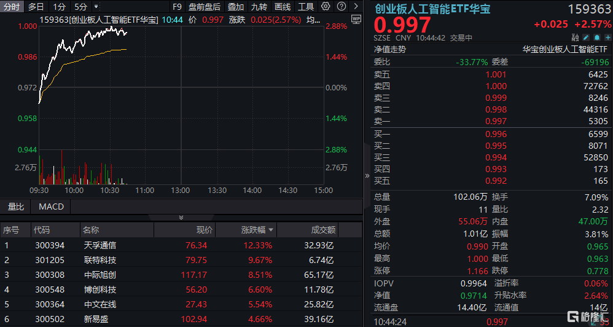The width and height of the screenshot is (613, 327).
Task: Select the 中文在线 stock row
Action: pos(181,304)
